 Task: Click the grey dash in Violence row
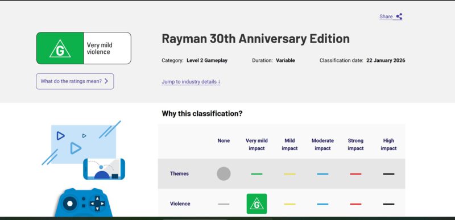coord(224,204)
